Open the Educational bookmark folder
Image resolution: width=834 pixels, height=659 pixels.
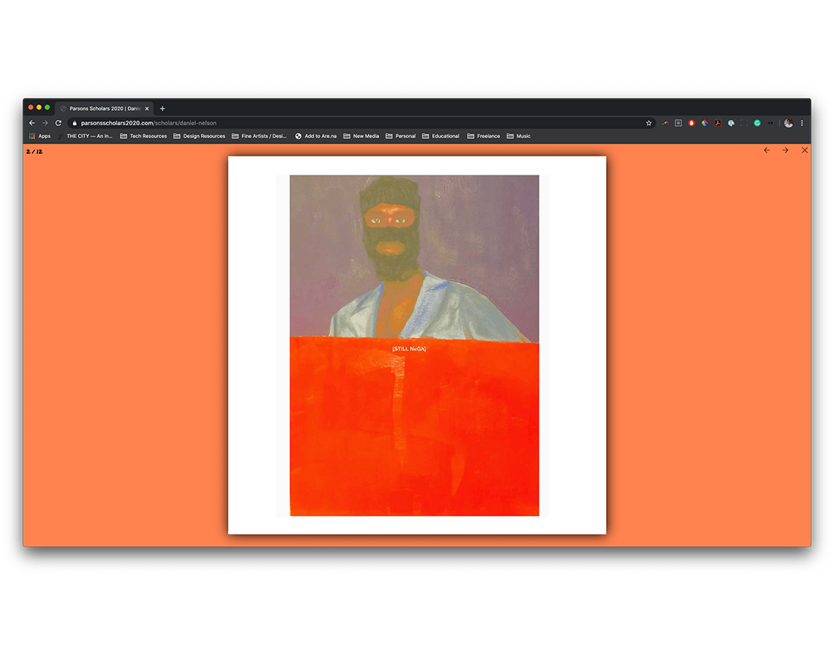coord(441,136)
